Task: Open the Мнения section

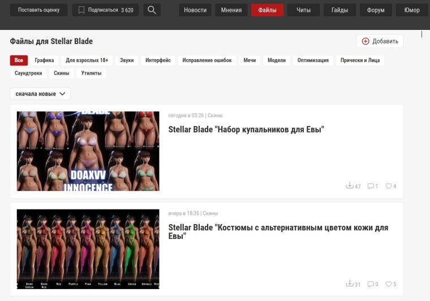Action: coord(231,10)
